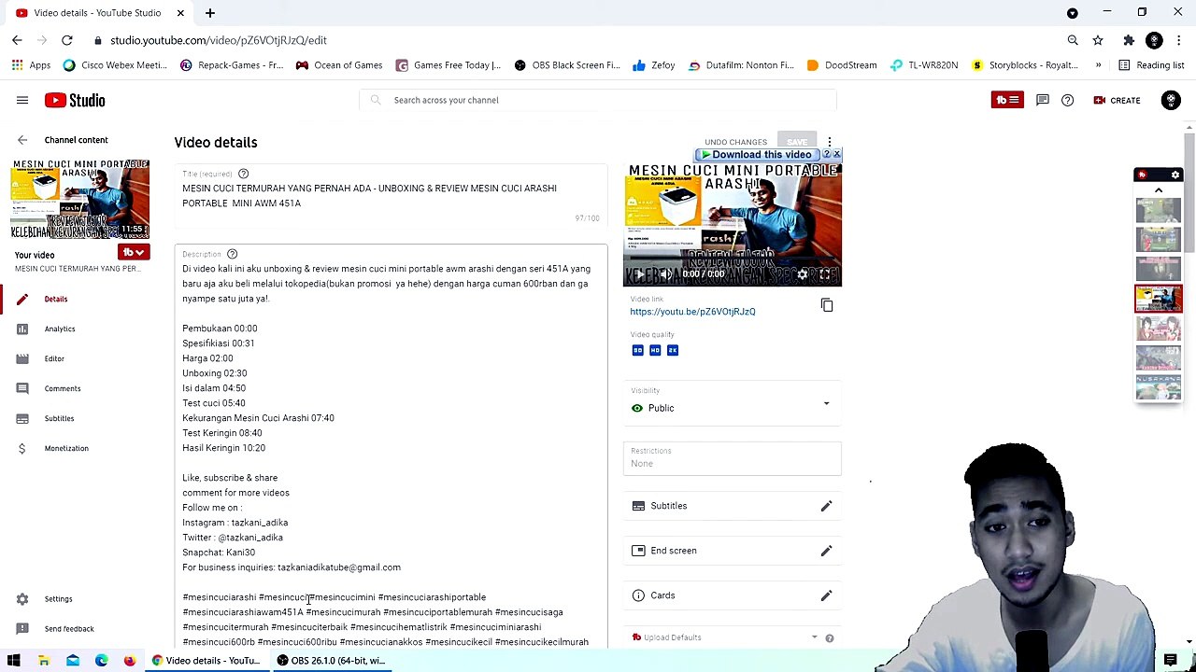Screen dimensions: 1196x672
Task: Click the TubeBuddy logo on the side panel
Action: (x=1142, y=175)
